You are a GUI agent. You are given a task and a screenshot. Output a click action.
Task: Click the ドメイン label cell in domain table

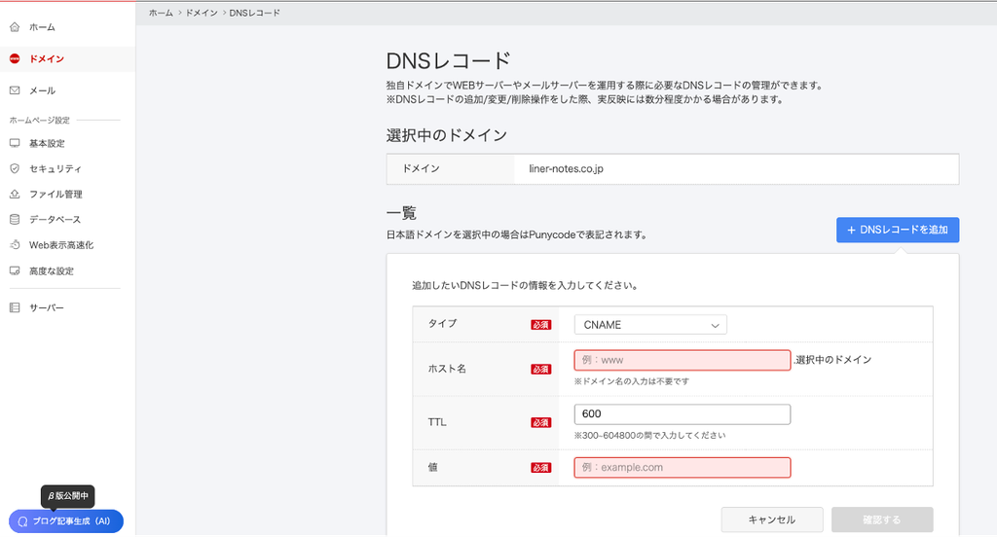coord(451,169)
